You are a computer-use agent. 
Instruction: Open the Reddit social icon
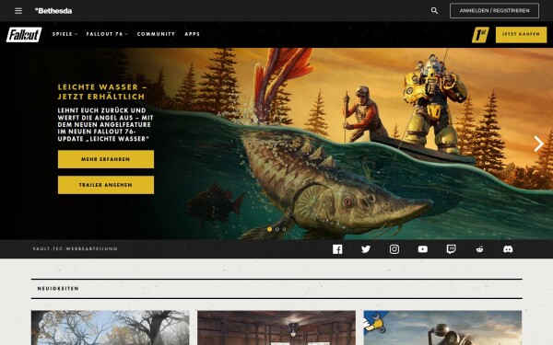(x=479, y=249)
